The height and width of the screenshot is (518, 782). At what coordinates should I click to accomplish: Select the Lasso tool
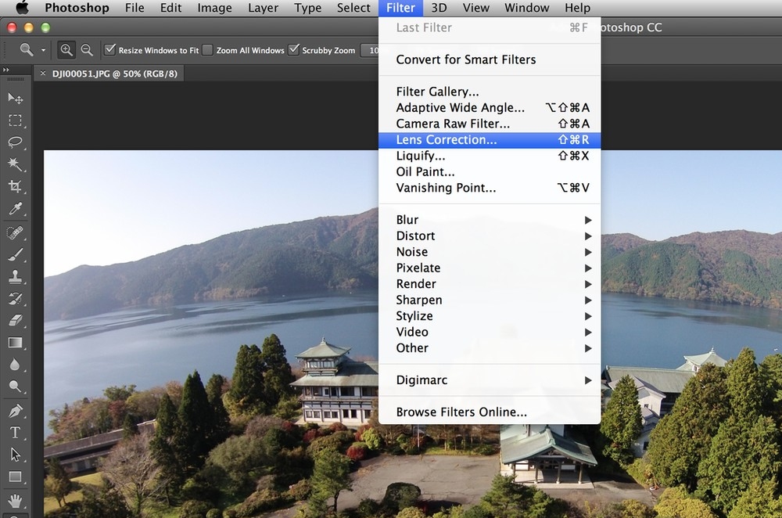tap(16, 142)
